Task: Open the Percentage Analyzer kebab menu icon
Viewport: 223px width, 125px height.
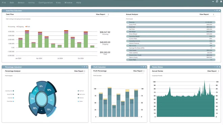Action: pyautogui.click(x=85, y=71)
